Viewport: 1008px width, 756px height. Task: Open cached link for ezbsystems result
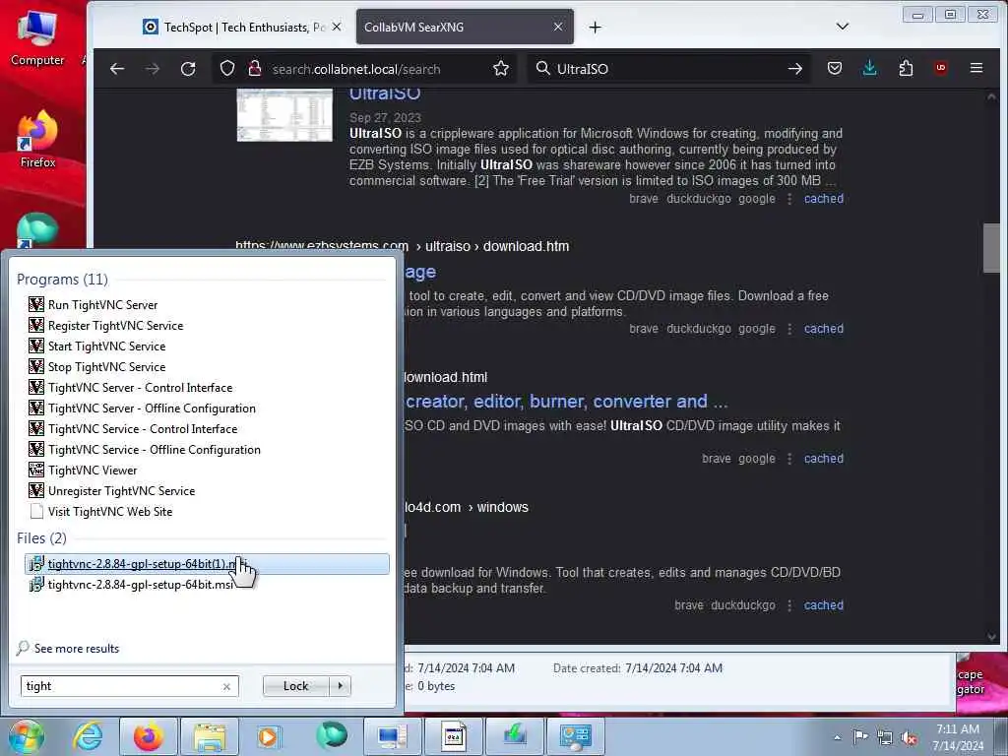pyautogui.click(x=824, y=329)
